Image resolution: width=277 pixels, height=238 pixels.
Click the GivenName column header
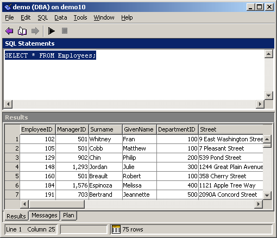tap(139, 129)
